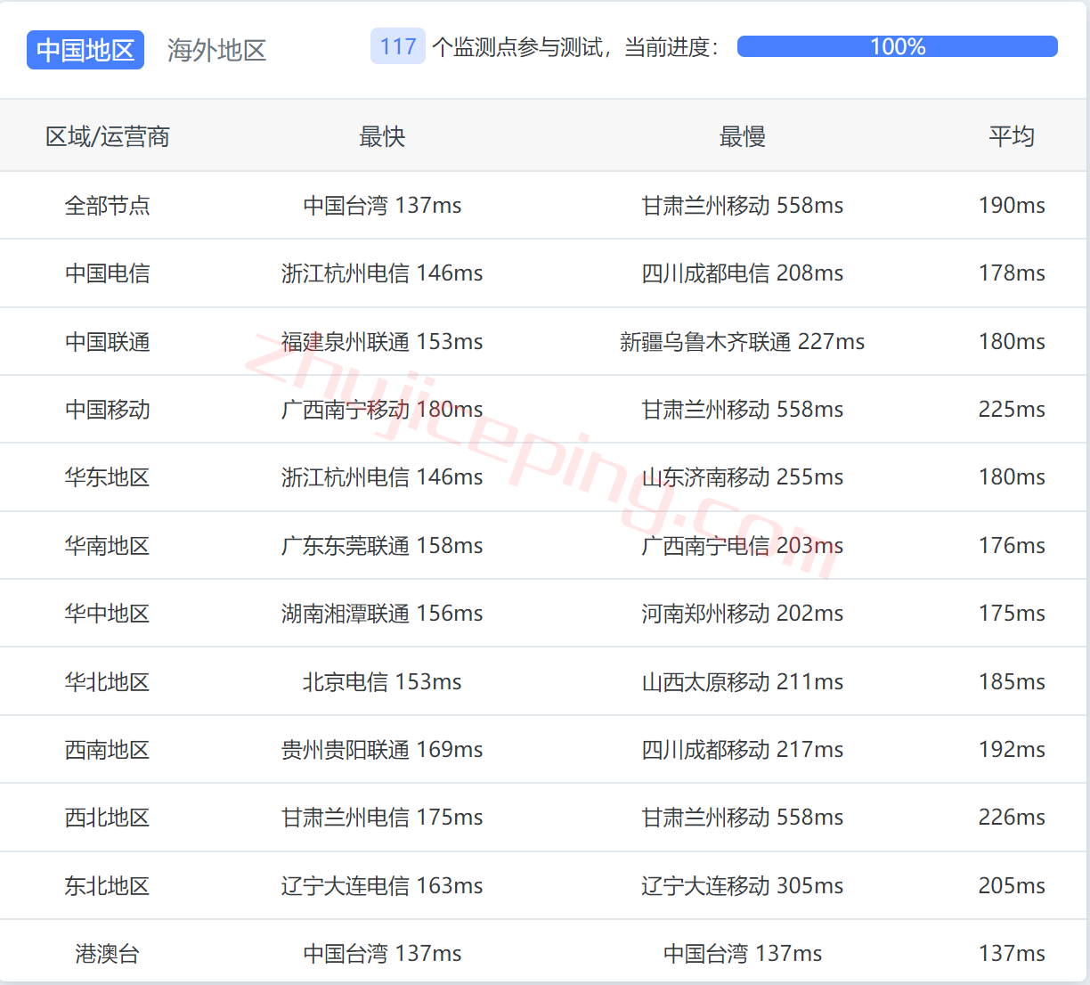Click fastest cell in 全部节点 row
The height and width of the screenshot is (985, 1090).
click(x=382, y=205)
